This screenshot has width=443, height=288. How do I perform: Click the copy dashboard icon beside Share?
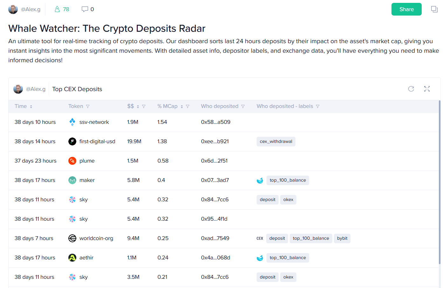pos(434,9)
